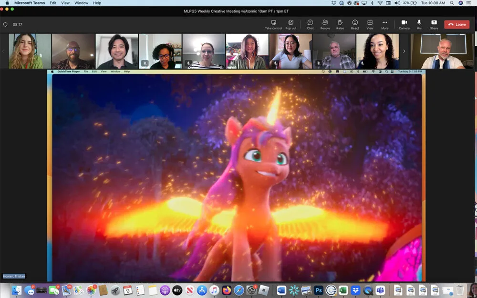
Task: Click the shared pony video content
Action: [x=237, y=177]
